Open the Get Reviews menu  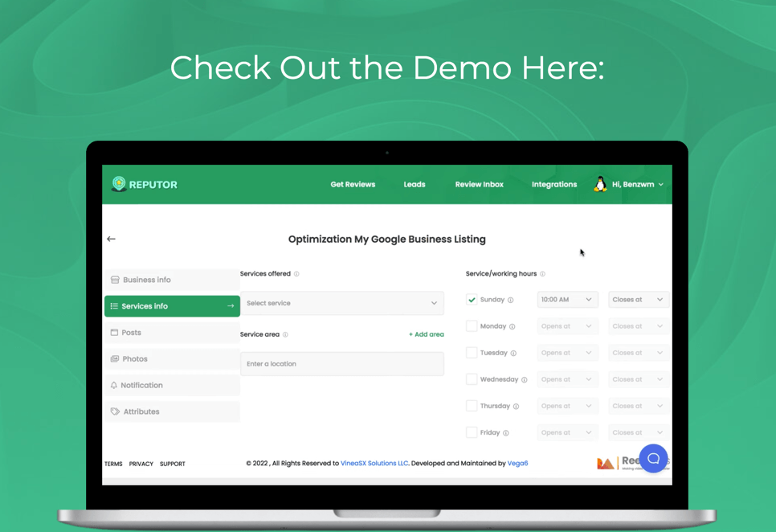(x=353, y=185)
